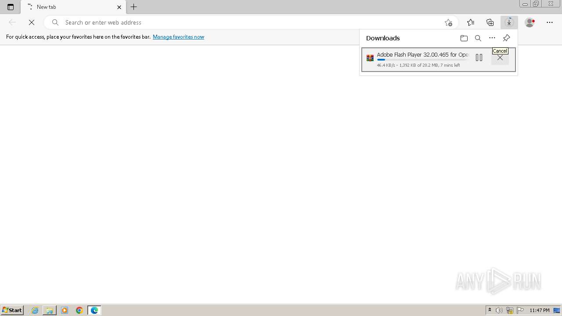Open the volume speaker tray icon
The height and width of the screenshot is (316, 562).
pyautogui.click(x=499, y=310)
